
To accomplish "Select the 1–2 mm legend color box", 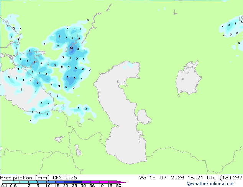I will (24, 182).
